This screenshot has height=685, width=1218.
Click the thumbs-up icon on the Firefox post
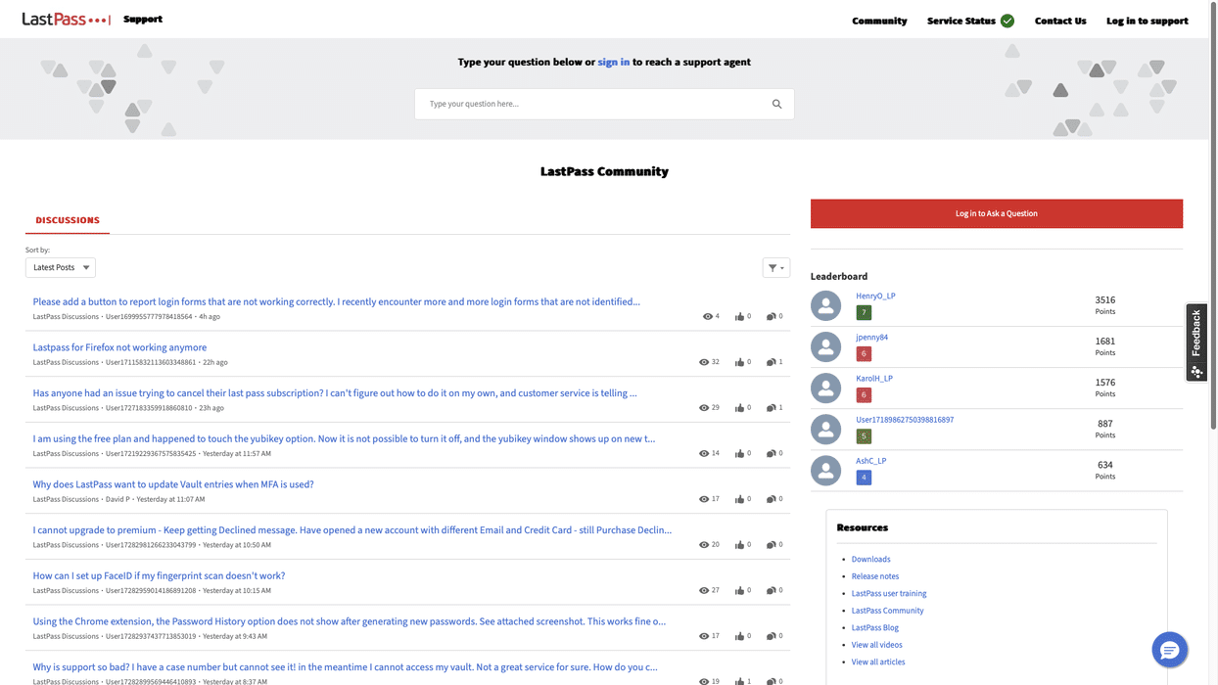point(741,361)
